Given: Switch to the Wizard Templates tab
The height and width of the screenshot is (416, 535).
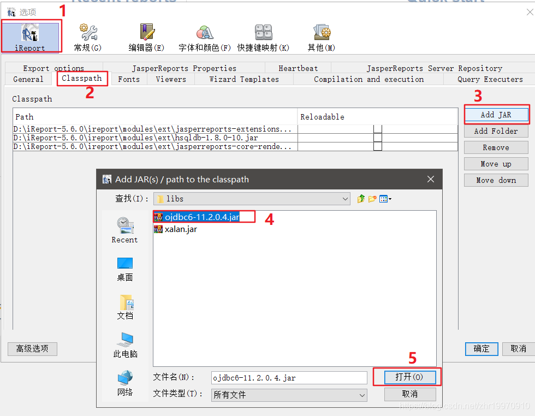Looking at the screenshot, I should click(x=244, y=79).
